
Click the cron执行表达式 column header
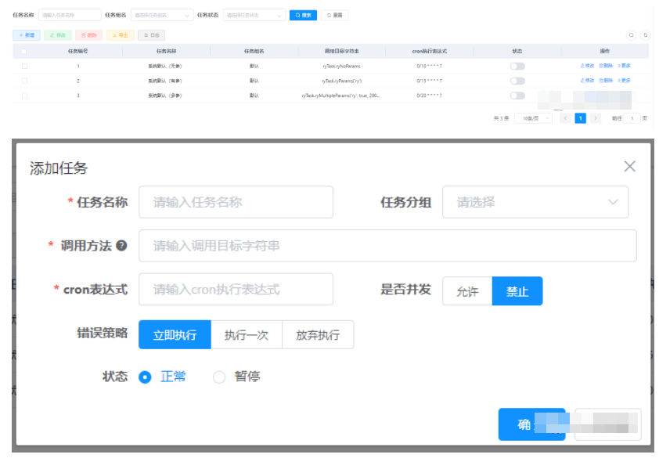point(429,52)
